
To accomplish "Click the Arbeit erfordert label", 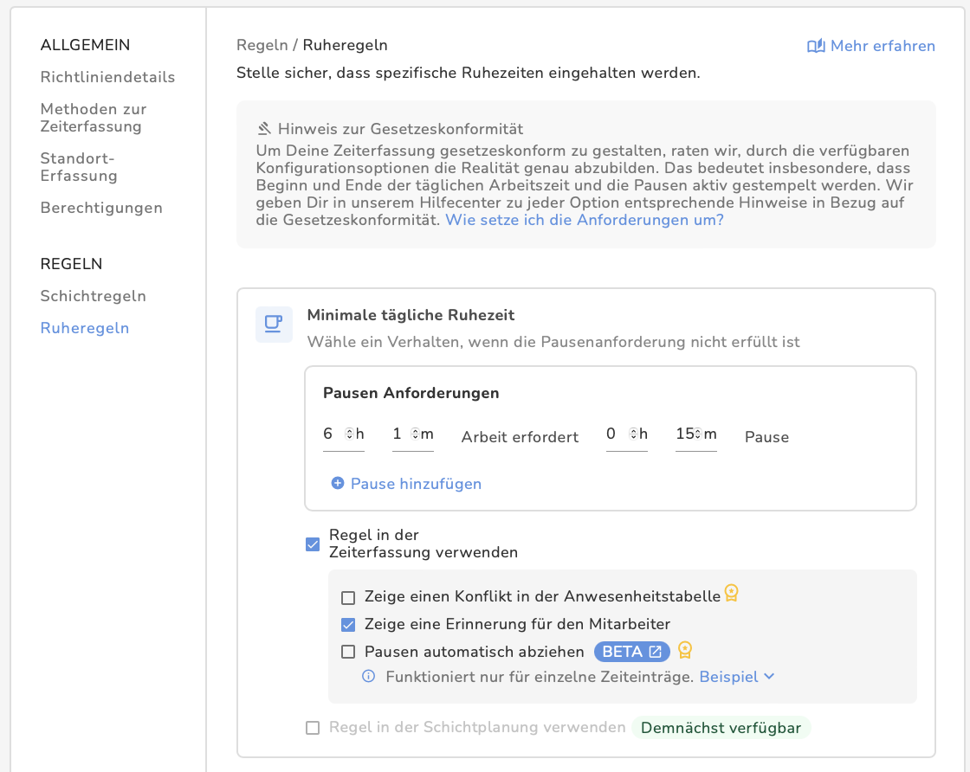I will [x=520, y=437].
